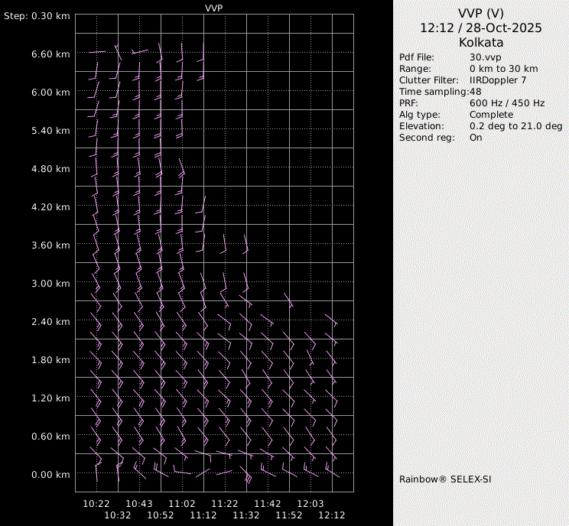The height and width of the screenshot is (526, 569).
Task: Select the Kolkata station name
Action: point(480,43)
